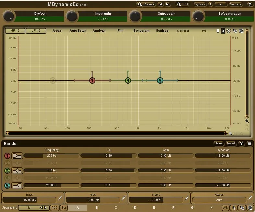Toggle band 5 enable circle
This screenshot has width=255, height=212.
pos(7,186)
